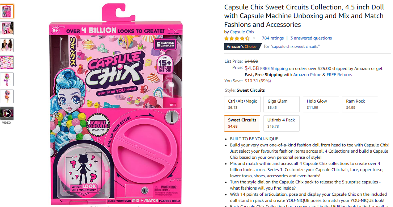Open the 784 ratings link

coord(272,38)
